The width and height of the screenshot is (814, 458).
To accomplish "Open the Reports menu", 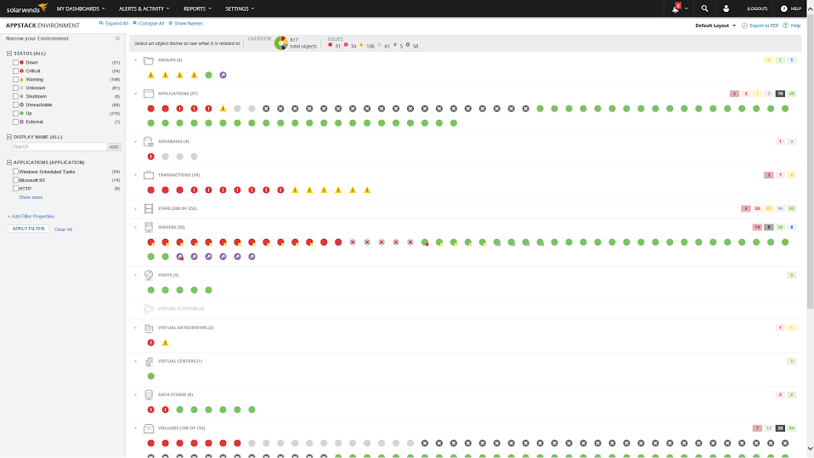I will [x=197, y=8].
